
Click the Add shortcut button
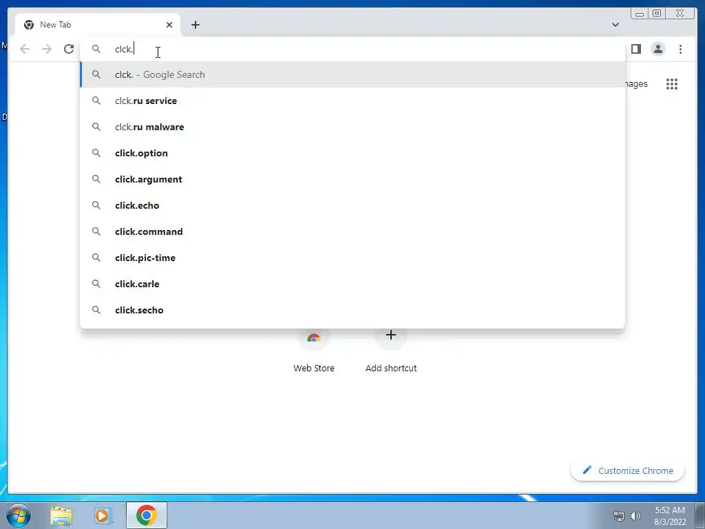[x=391, y=352]
